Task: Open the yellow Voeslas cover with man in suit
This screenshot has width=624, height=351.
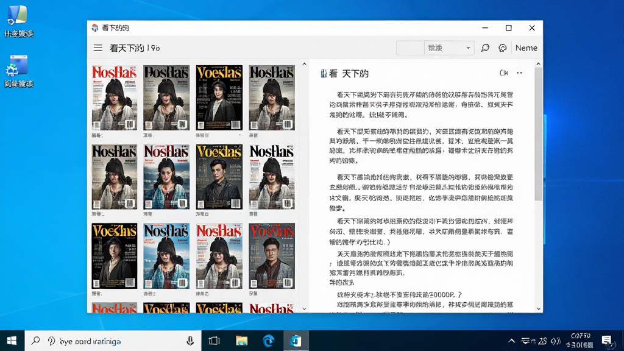Action: [x=219, y=177]
